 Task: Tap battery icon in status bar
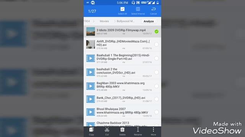(x=158, y=3)
